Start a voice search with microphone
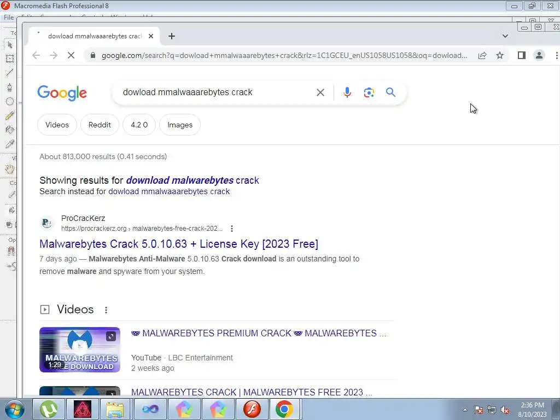The height and width of the screenshot is (420, 560). click(x=347, y=92)
